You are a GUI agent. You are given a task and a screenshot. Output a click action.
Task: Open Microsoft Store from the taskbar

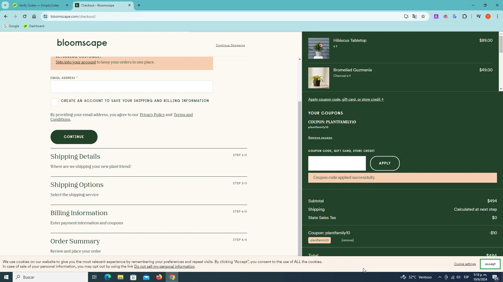pyautogui.click(x=133, y=277)
